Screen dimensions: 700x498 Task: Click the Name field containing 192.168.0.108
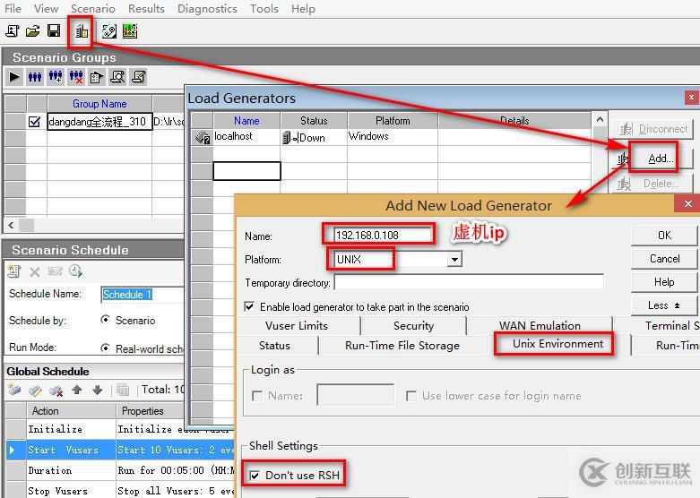(383, 236)
